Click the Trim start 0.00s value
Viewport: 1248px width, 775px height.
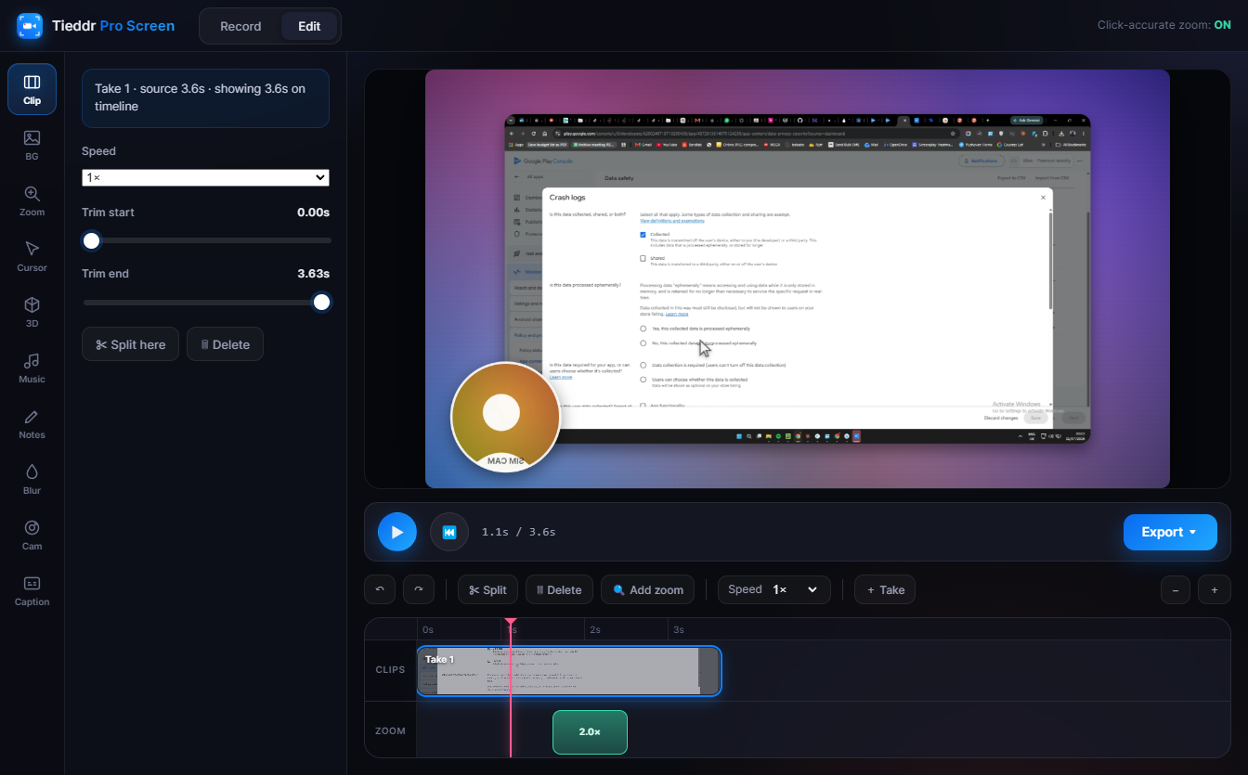coord(313,213)
